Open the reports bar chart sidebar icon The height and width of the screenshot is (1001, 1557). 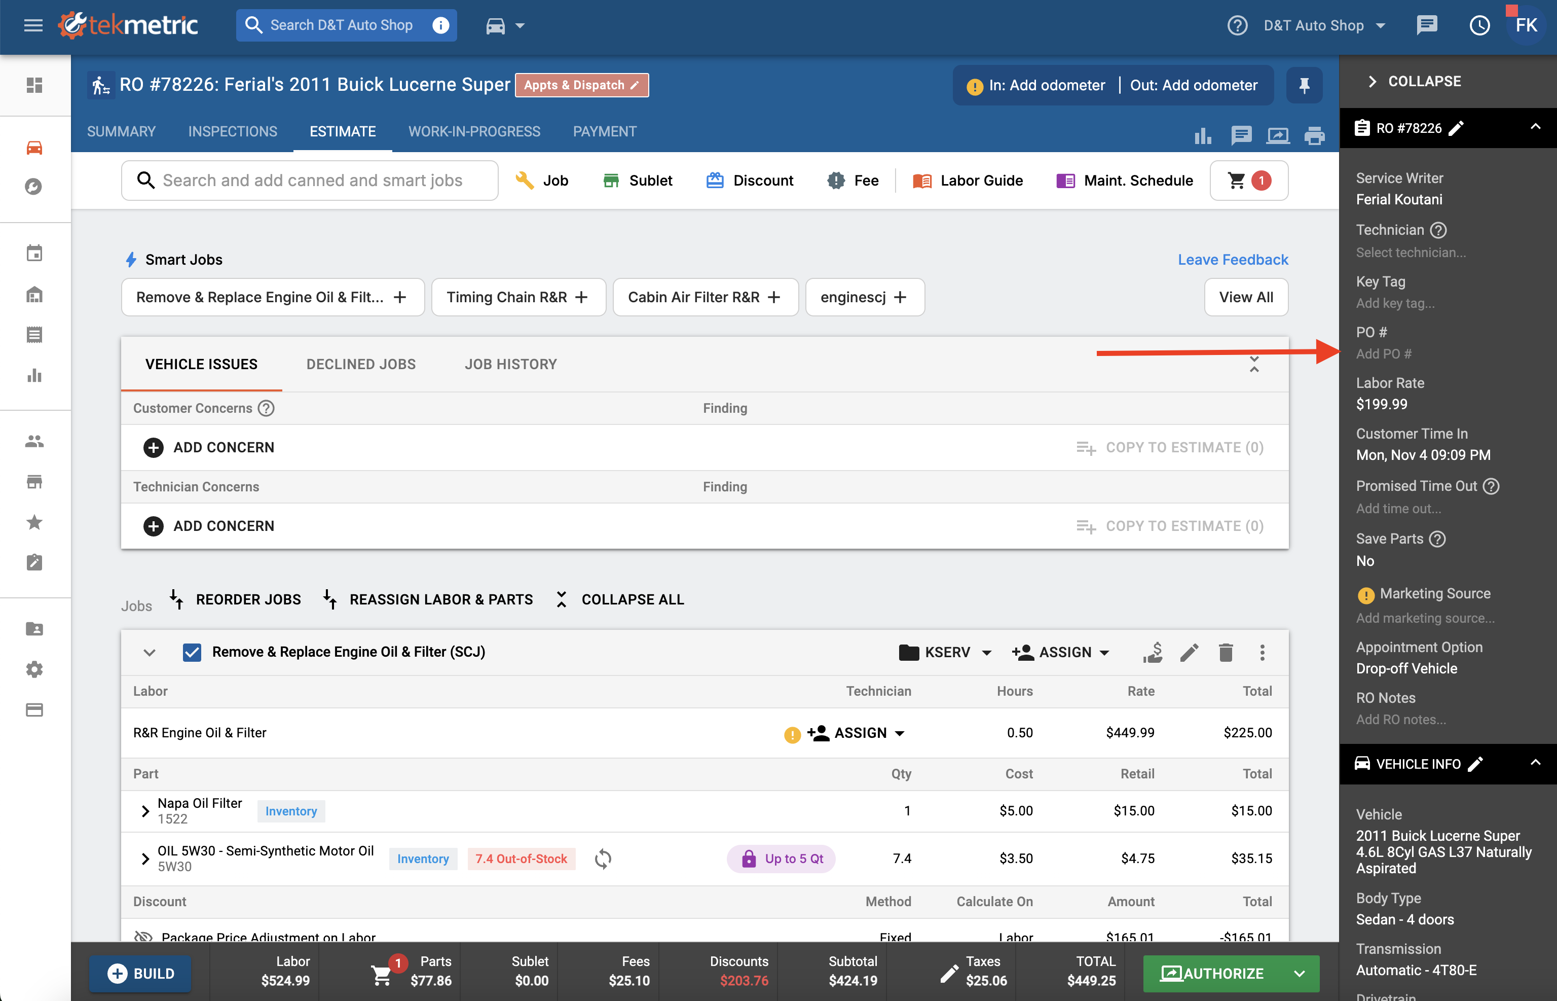tap(34, 375)
